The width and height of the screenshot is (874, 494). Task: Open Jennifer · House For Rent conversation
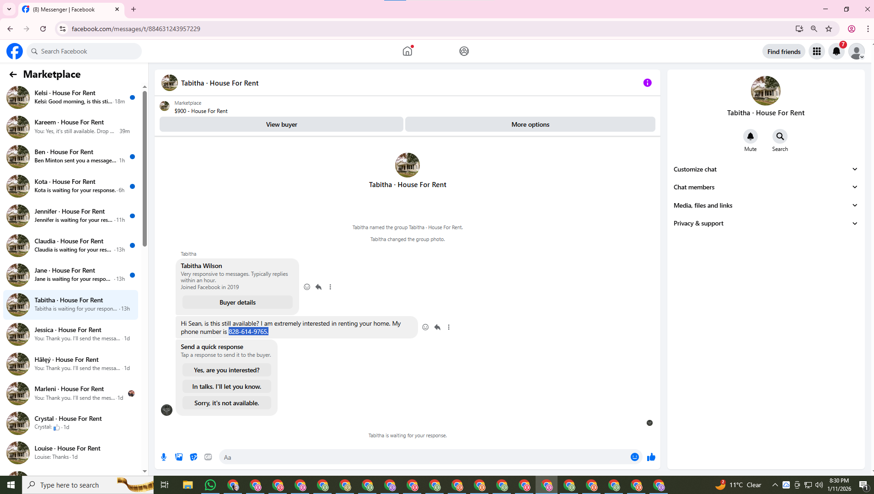pyautogui.click(x=71, y=216)
